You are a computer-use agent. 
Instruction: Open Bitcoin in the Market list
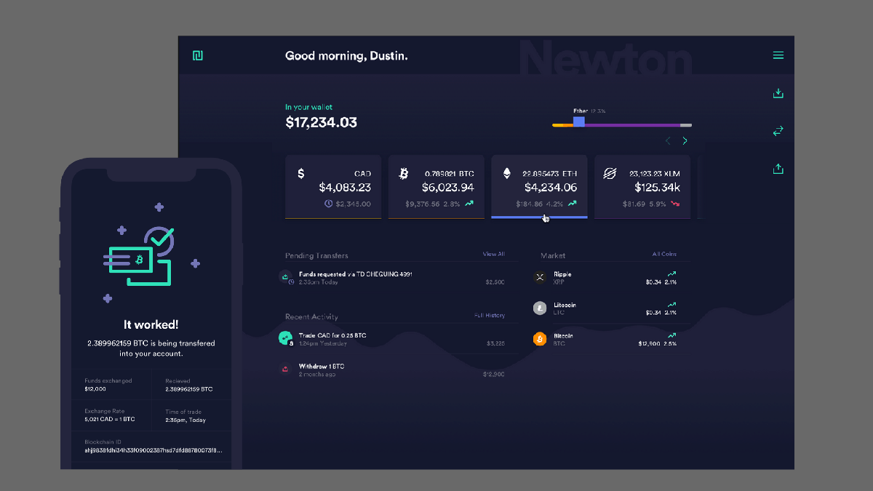point(605,339)
